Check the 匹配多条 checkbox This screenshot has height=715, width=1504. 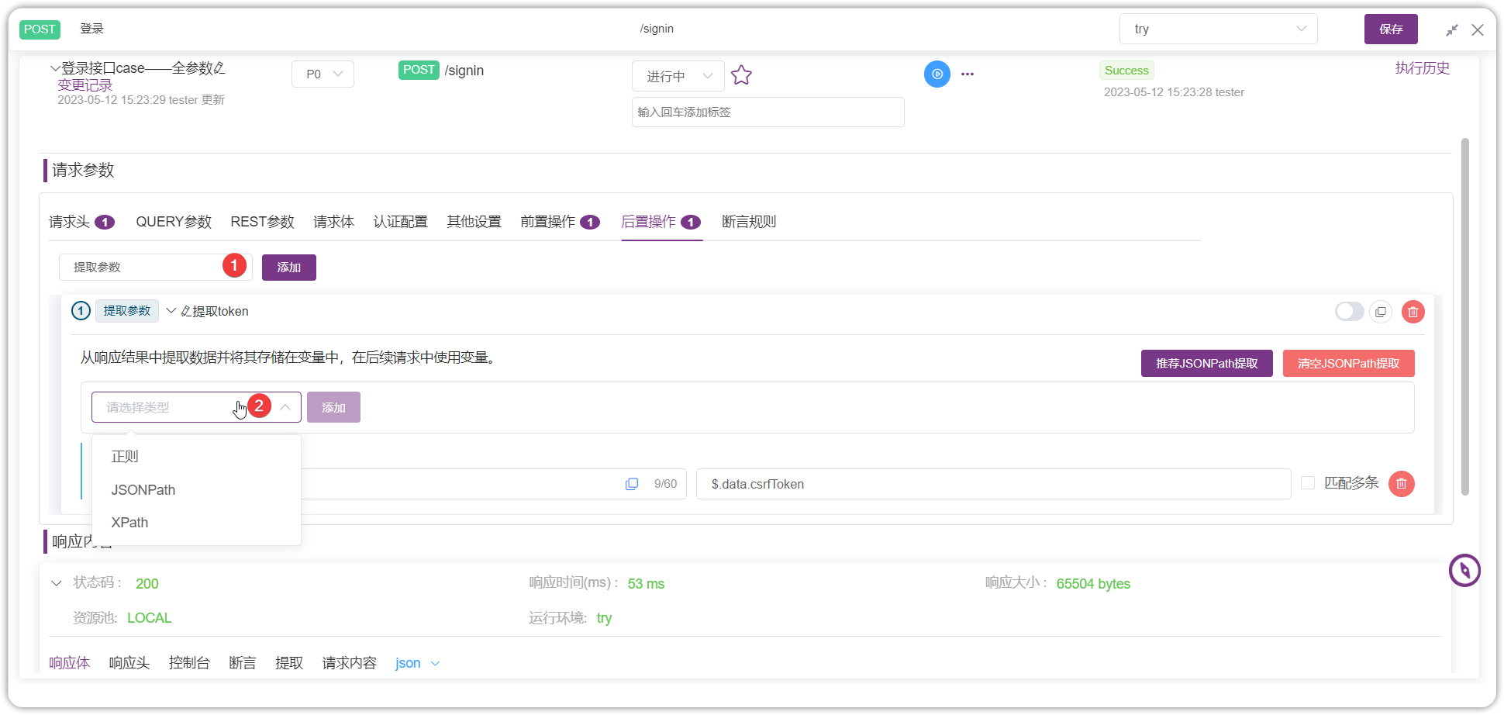click(x=1308, y=483)
